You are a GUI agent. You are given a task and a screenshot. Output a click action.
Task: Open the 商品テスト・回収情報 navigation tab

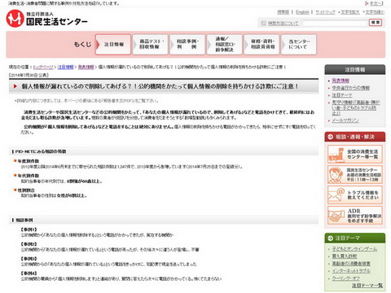(x=150, y=45)
